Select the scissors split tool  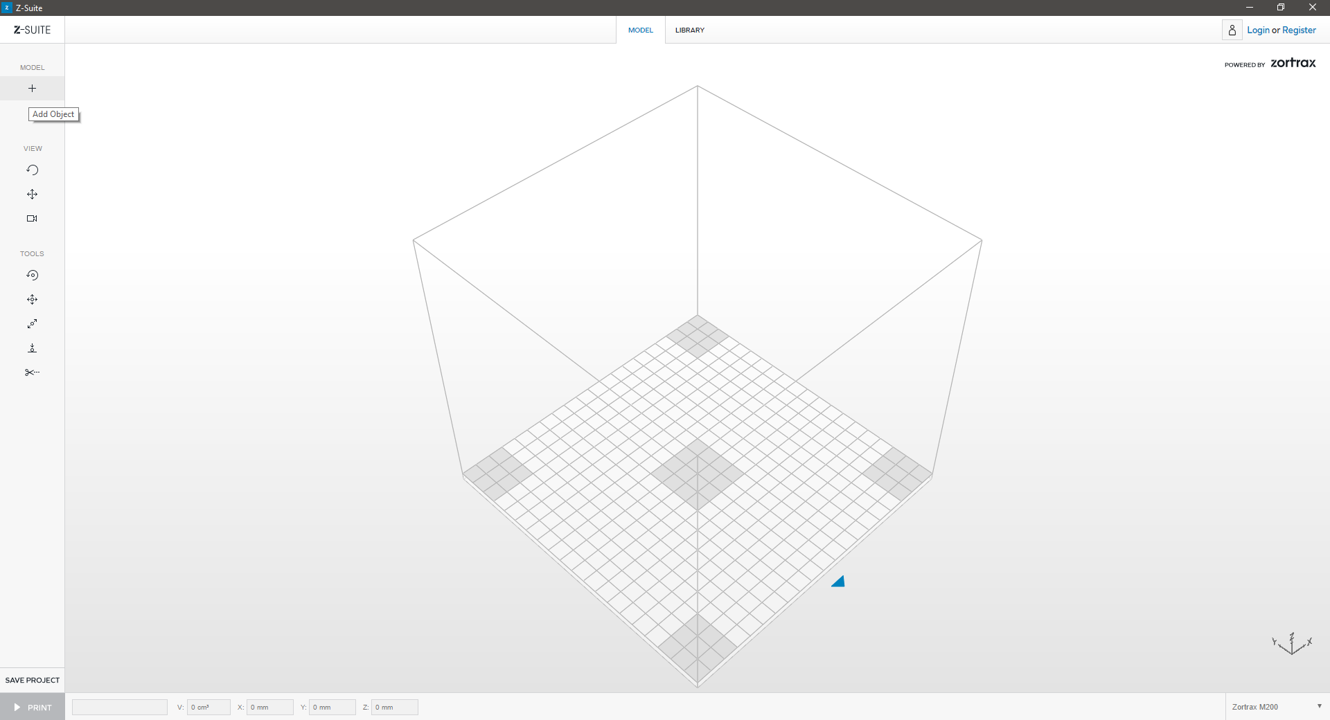(x=32, y=372)
